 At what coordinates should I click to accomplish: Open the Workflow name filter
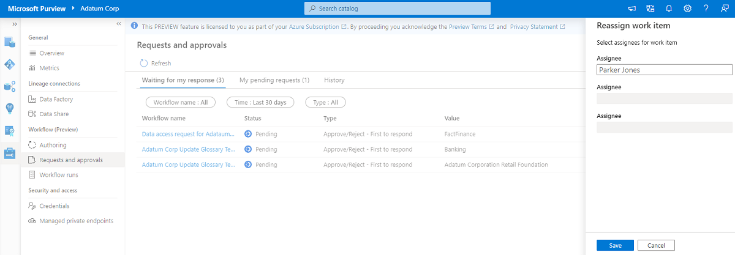coord(181,103)
